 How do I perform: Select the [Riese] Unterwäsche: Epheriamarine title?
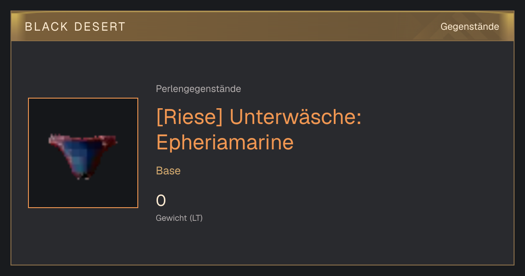pyautogui.click(x=259, y=130)
